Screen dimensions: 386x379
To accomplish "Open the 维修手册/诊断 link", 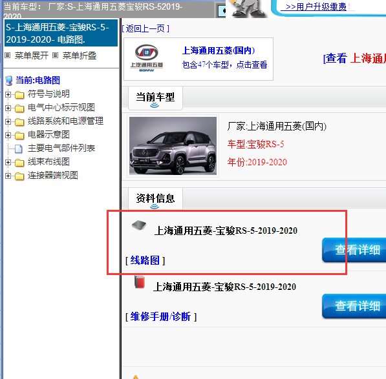I will (x=161, y=316).
